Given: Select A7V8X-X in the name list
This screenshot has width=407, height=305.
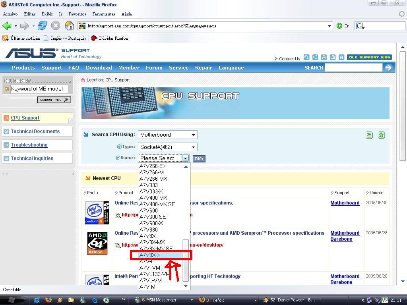Looking at the screenshot, I should pos(161,255).
